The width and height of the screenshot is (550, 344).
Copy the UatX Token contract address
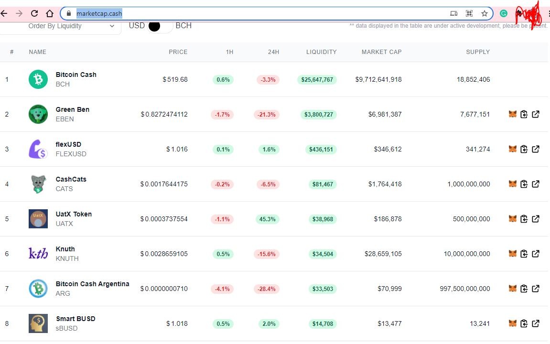pos(524,219)
